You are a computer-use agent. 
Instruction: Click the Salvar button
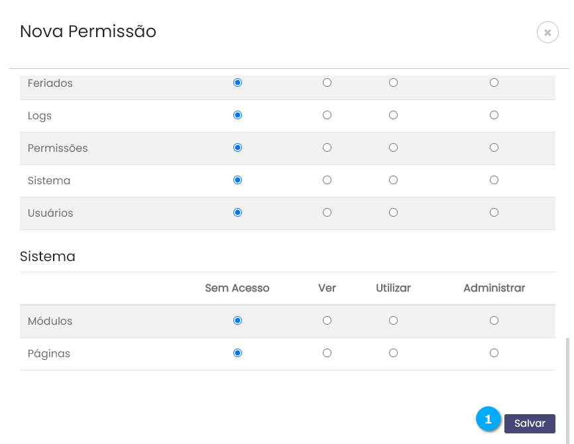[x=530, y=423]
